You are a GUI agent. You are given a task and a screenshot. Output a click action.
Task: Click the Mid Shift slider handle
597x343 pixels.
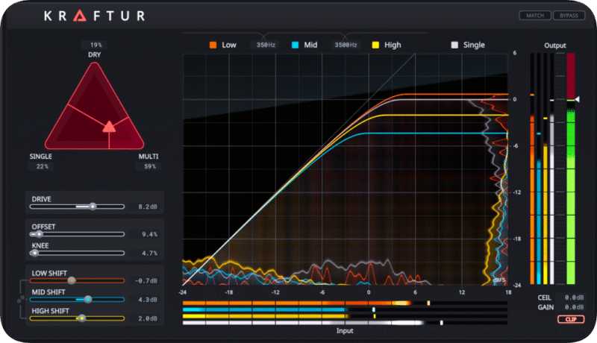tap(88, 299)
